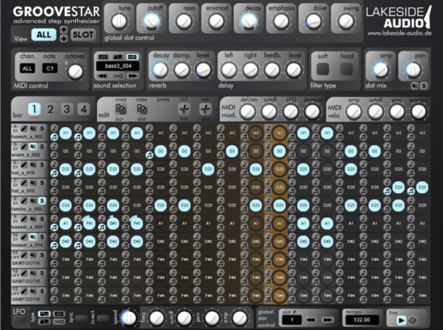
Task: Select snare_a_002 slot name
Action: [x=25, y=155]
